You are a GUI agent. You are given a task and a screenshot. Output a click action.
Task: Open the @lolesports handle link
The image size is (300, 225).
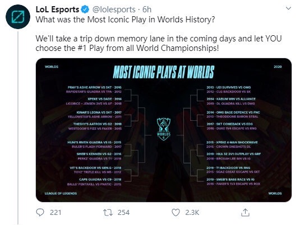pos(114,10)
